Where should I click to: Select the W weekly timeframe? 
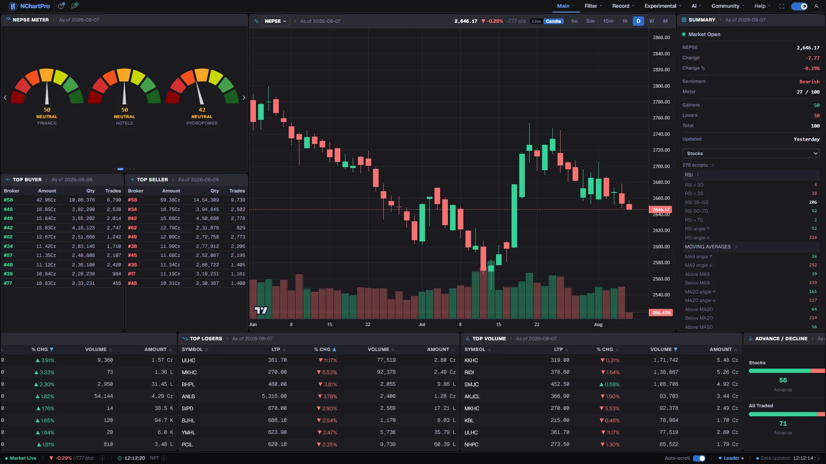coord(652,21)
